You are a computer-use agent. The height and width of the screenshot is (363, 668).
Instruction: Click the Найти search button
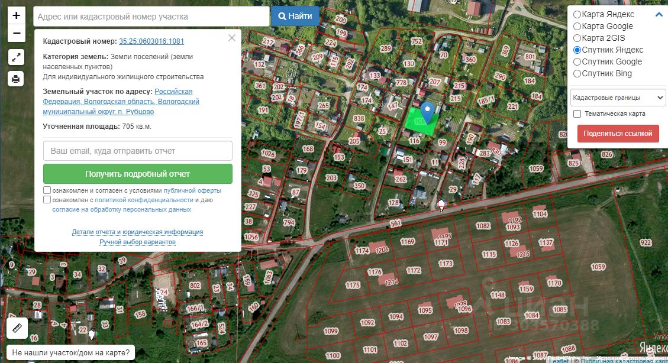pyautogui.click(x=295, y=16)
